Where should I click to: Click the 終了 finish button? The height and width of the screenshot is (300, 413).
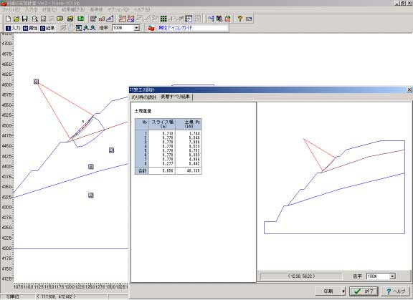364,291
